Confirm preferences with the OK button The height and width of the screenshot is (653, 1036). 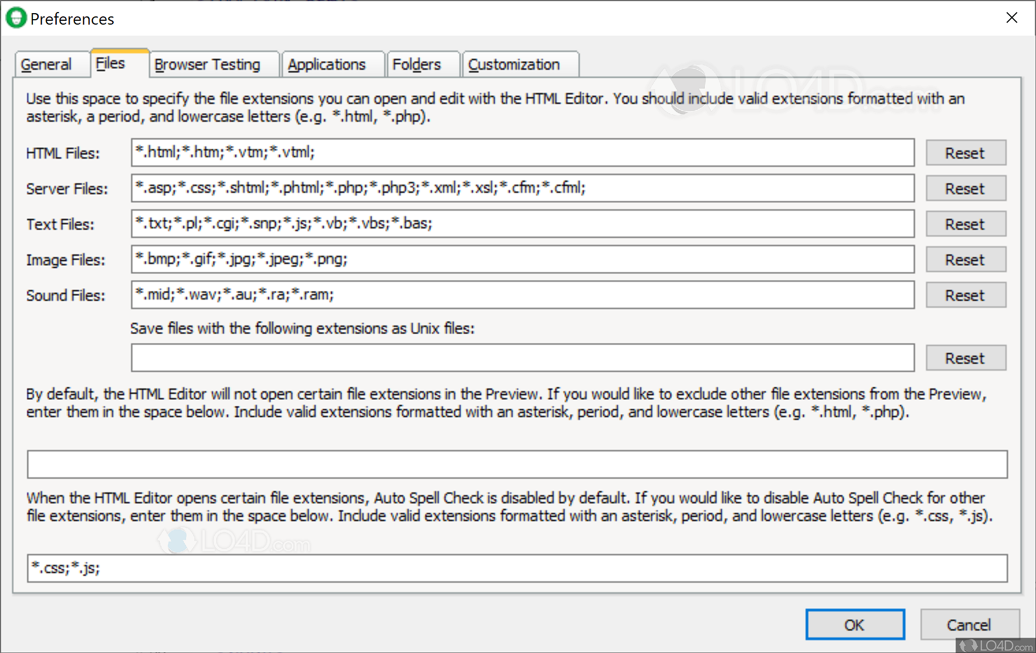(x=854, y=625)
